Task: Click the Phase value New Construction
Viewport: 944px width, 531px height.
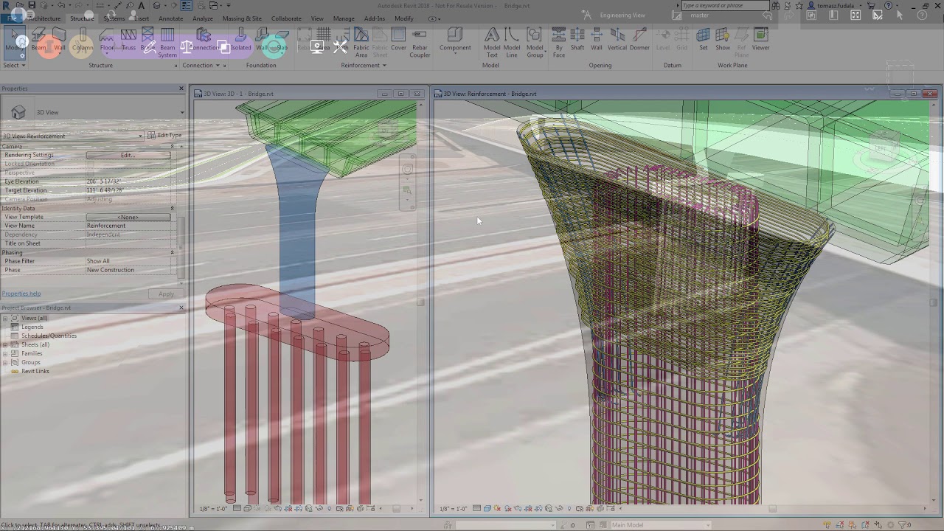Action: pos(129,270)
